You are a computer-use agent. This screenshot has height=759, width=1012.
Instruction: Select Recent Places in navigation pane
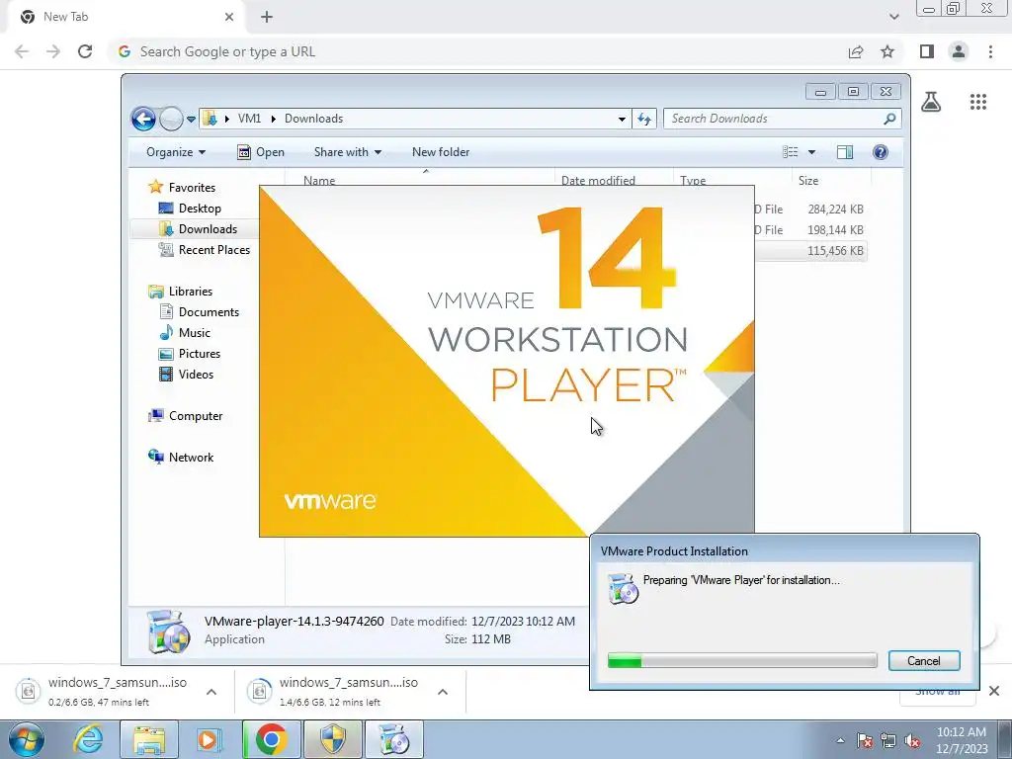[205, 250]
